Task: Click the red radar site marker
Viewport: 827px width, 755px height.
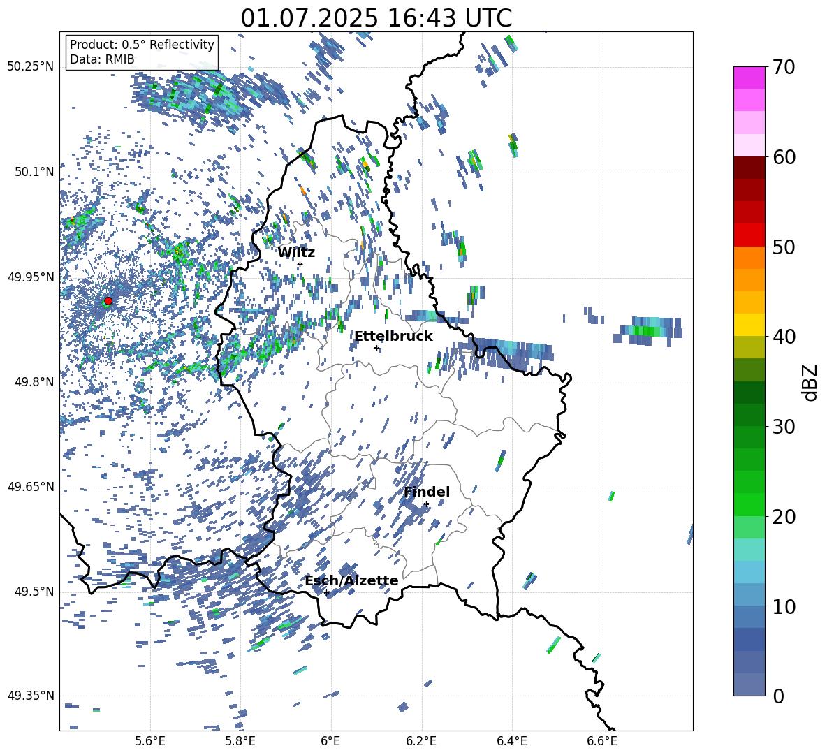Action: tap(108, 301)
